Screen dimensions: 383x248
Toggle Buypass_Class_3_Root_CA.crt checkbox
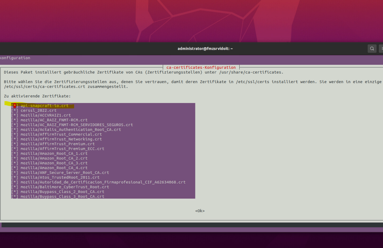[x=15, y=197]
